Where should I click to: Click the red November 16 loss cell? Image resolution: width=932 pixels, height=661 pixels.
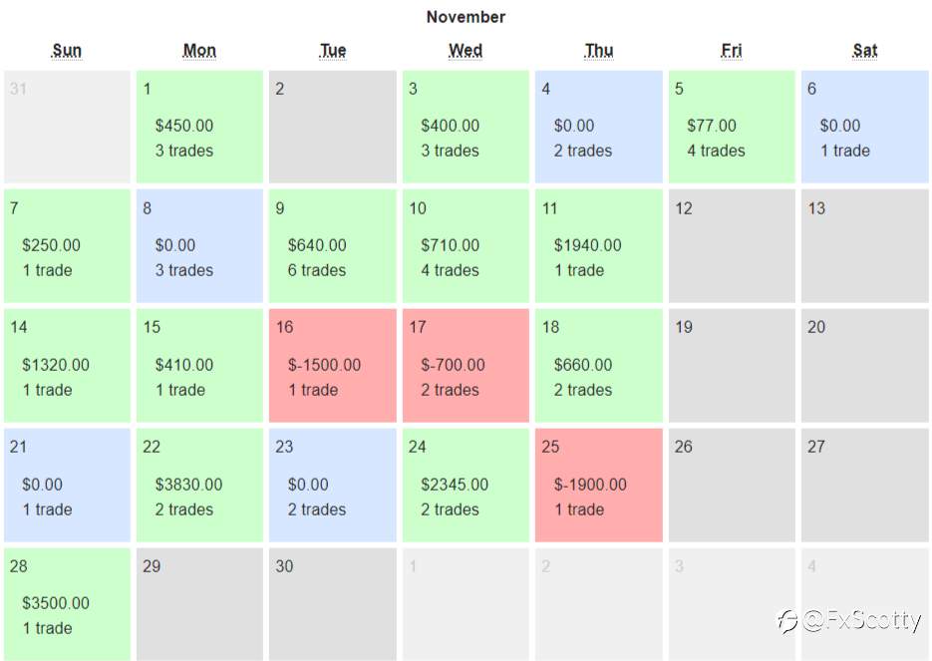pos(332,366)
